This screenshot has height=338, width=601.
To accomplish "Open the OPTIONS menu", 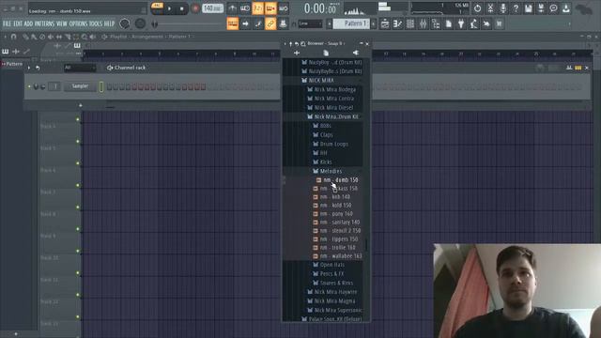I will click(x=79, y=23).
